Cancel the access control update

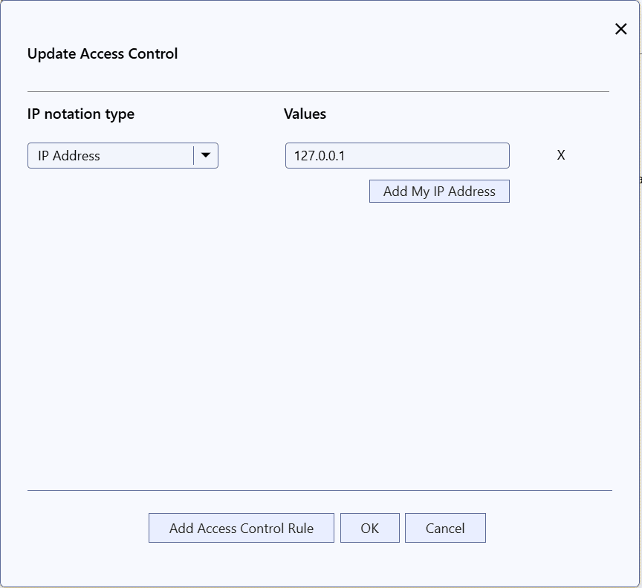[445, 528]
